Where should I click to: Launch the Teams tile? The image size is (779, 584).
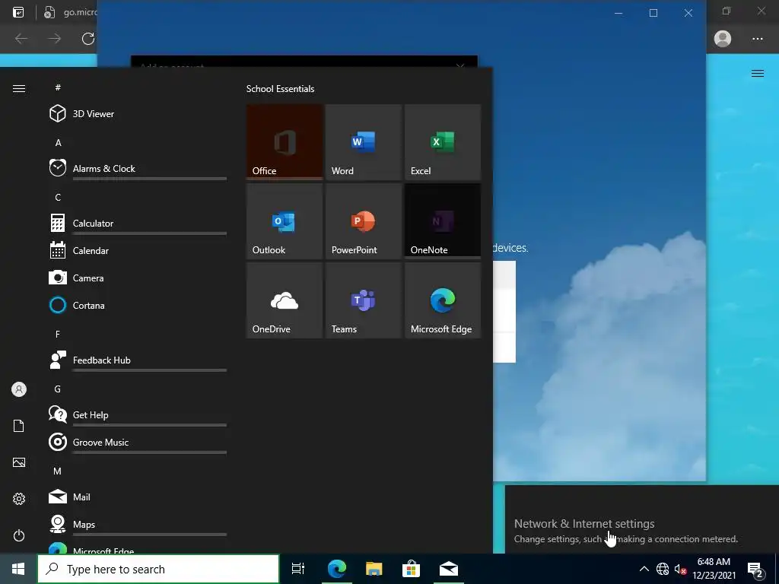click(363, 300)
